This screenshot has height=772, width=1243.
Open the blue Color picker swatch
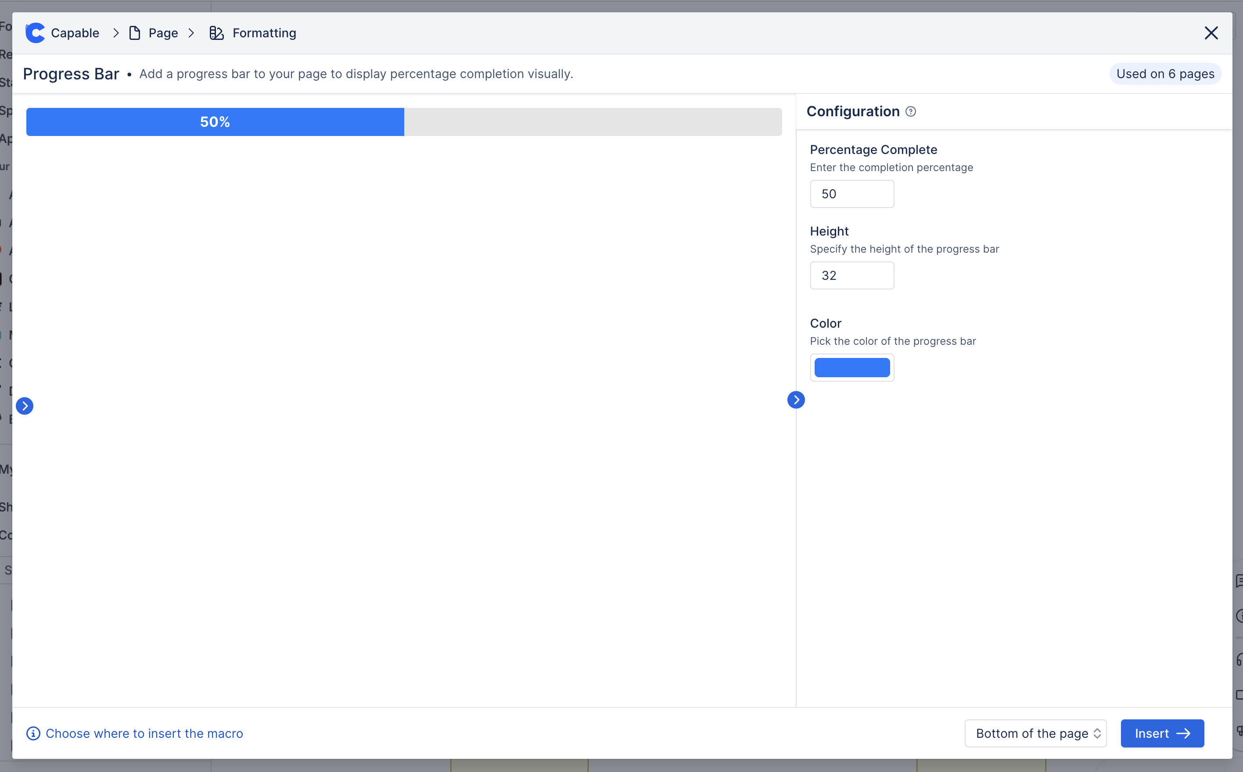851,368
